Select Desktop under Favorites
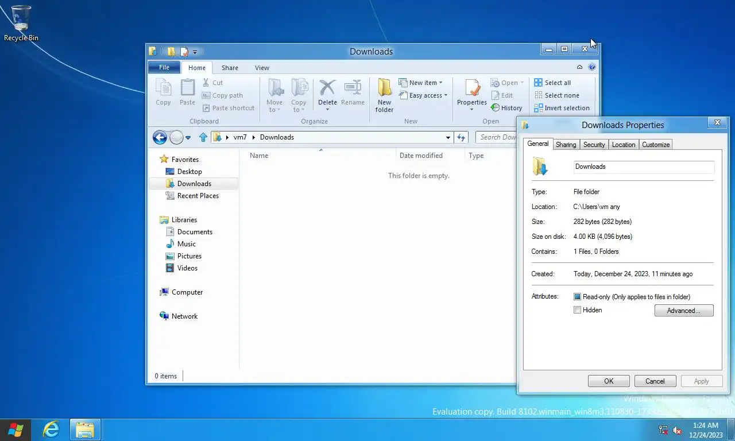735x441 pixels. (189, 172)
